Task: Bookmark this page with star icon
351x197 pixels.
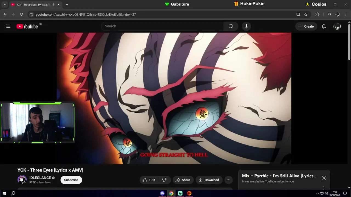Action: 306,15
